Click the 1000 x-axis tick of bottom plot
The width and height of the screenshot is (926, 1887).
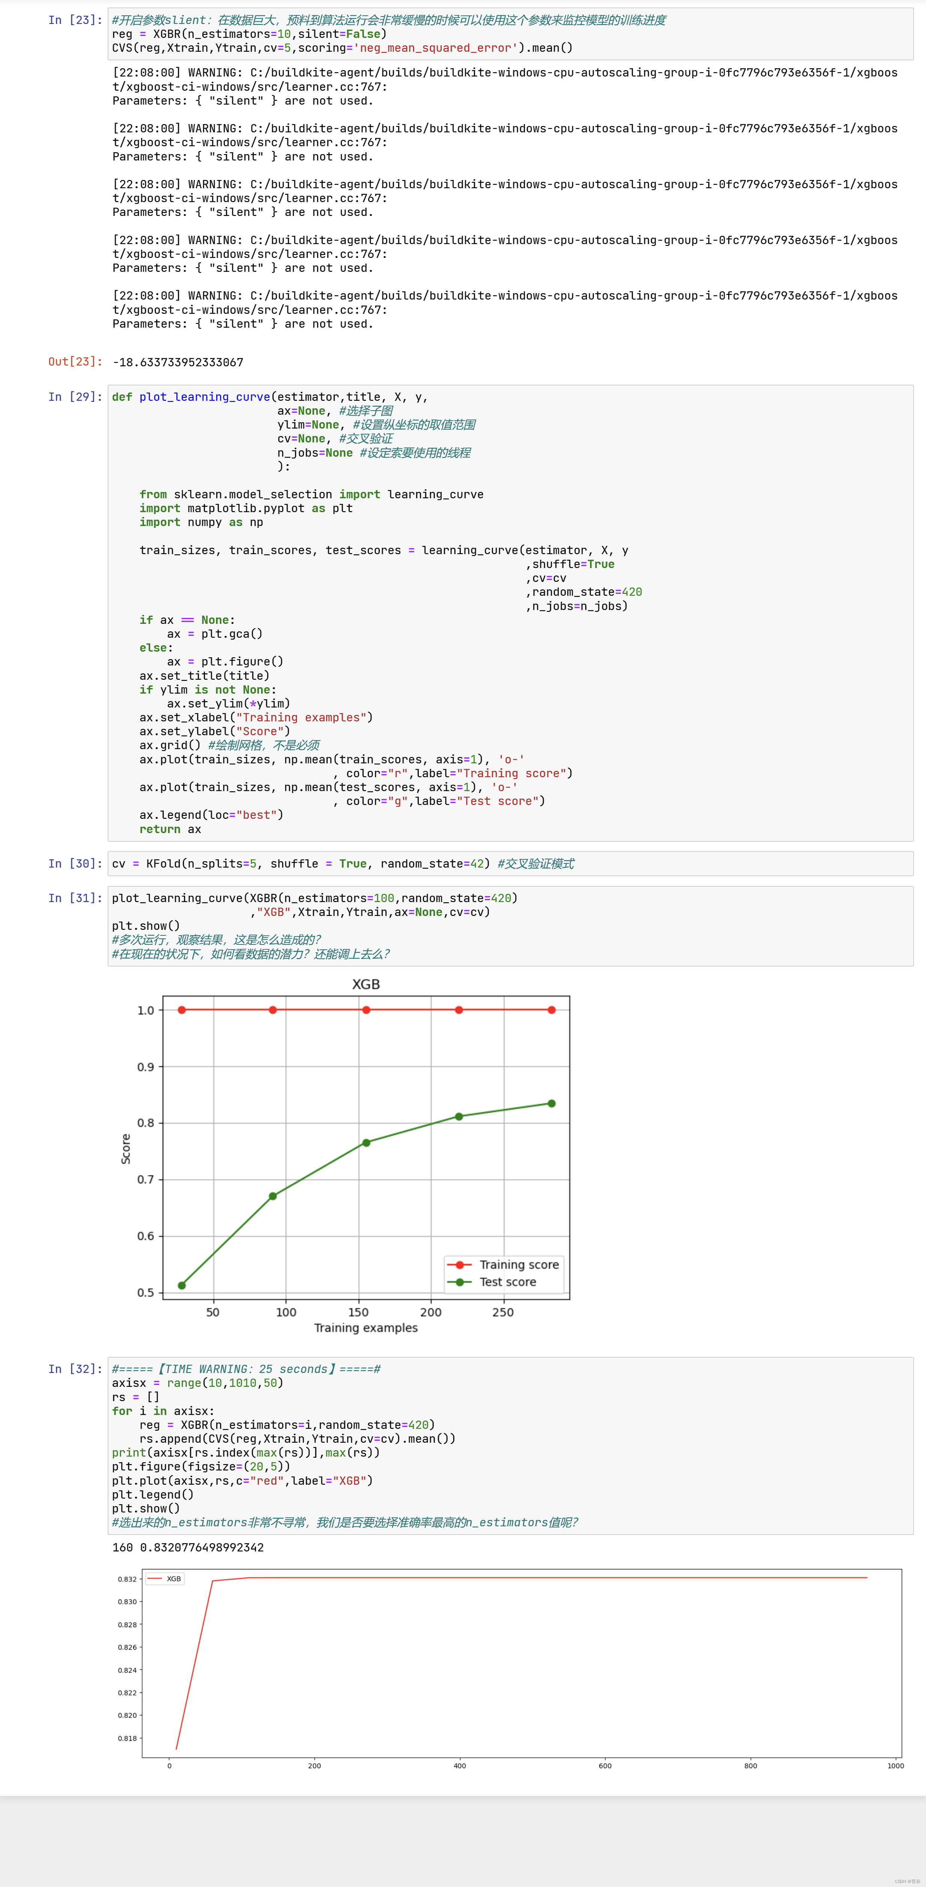[x=895, y=1766]
